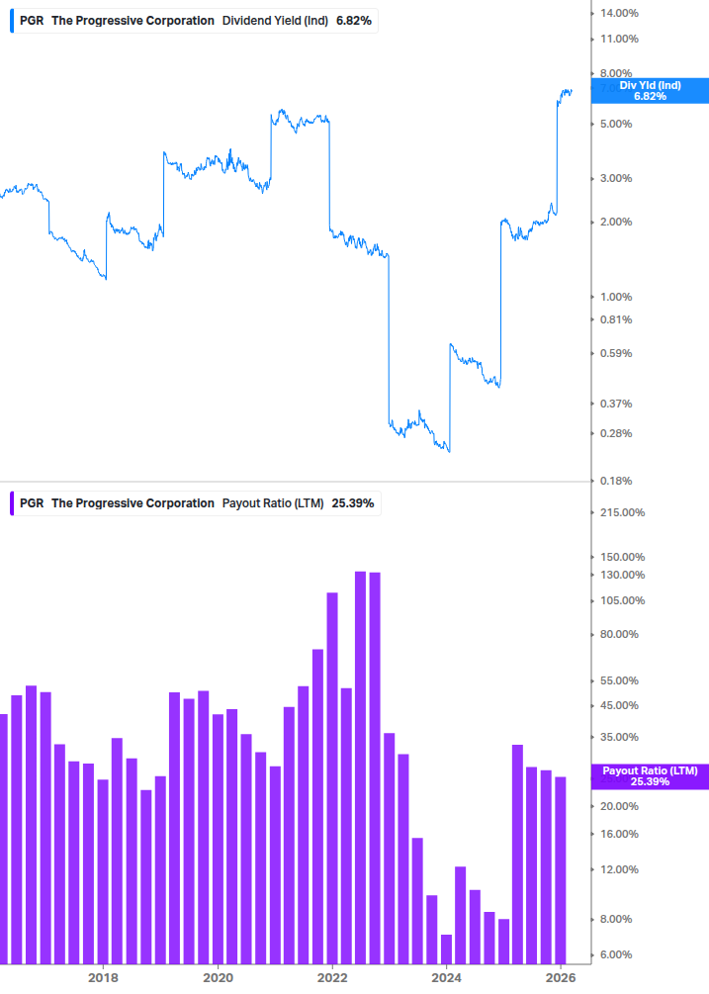Click the purple Payout Ratio legend color marker
The height and width of the screenshot is (994, 709).
(12, 503)
